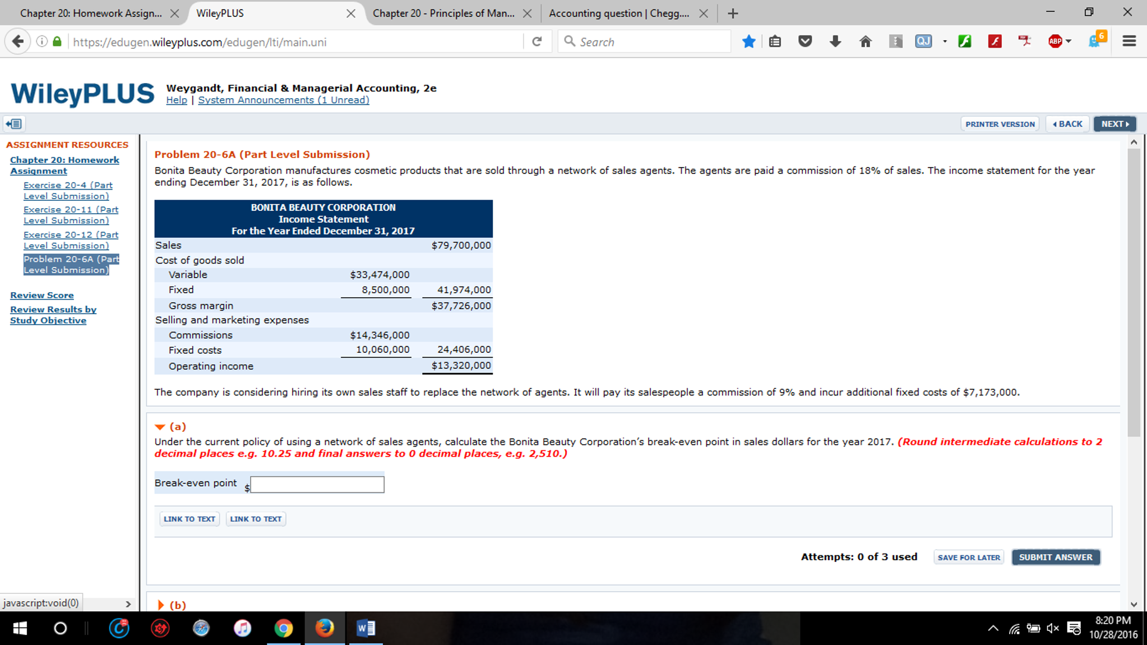Open a new browser tab

click(x=733, y=13)
